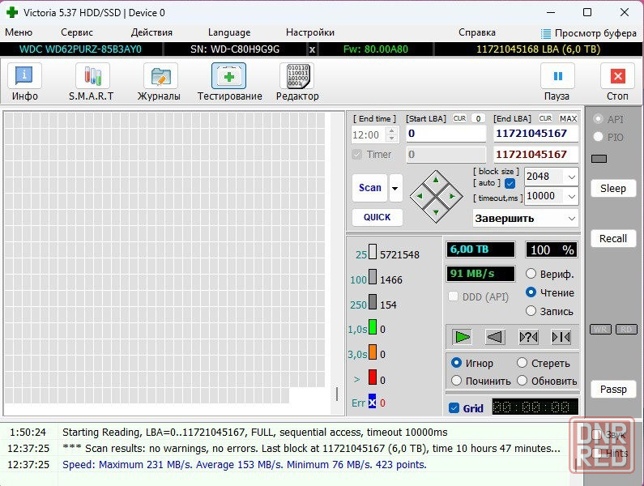644x486 pixels.
Task: Select the Обновить refresh radio option
Action: pos(522,381)
